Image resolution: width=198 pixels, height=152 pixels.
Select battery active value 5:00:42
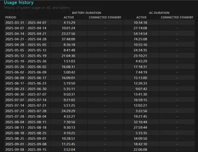[x=69, y=72]
